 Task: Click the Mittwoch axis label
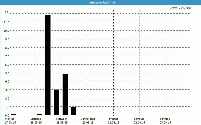coord(62,119)
